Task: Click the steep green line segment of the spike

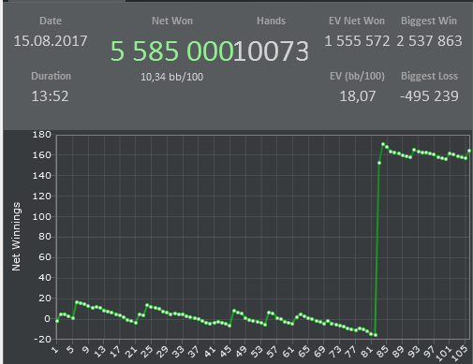Action: tap(377, 250)
